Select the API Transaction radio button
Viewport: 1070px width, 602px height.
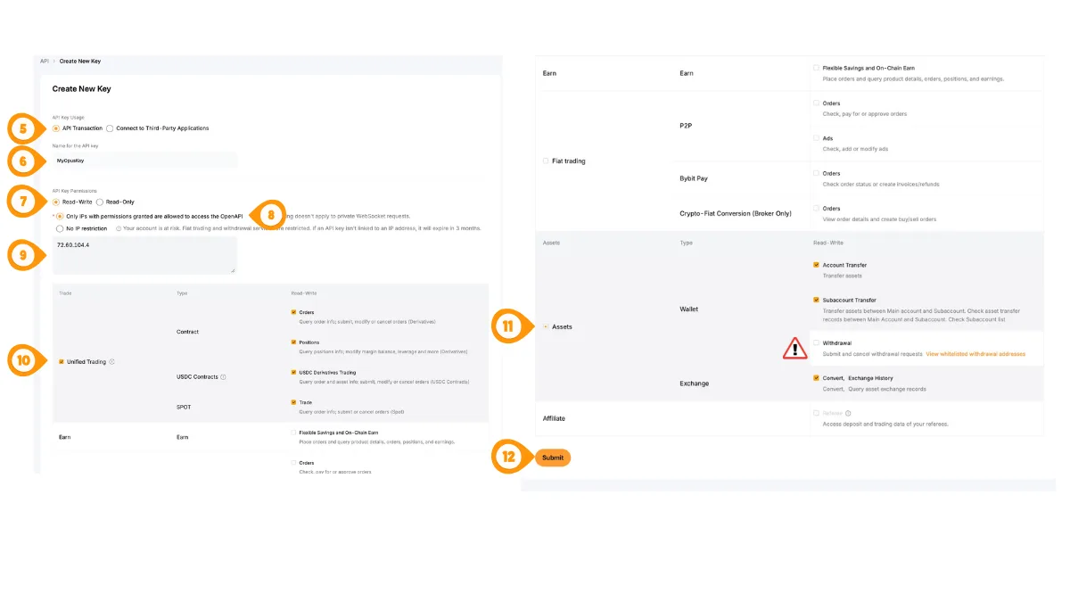tap(56, 128)
